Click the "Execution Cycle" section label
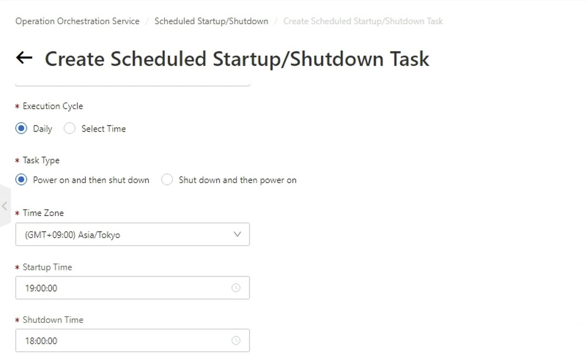587x358 pixels. (x=52, y=106)
